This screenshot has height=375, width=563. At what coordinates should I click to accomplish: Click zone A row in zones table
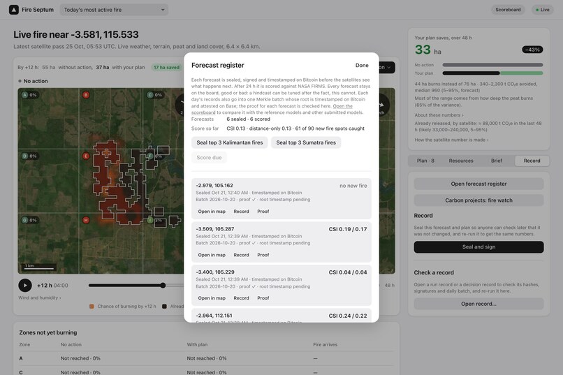(206, 358)
